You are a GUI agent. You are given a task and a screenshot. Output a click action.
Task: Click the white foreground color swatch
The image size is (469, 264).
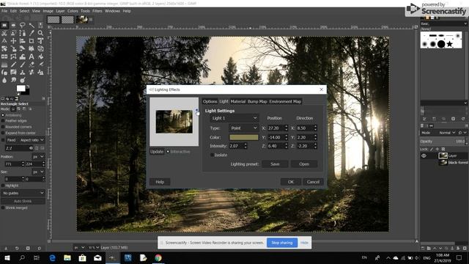(21, 88)
